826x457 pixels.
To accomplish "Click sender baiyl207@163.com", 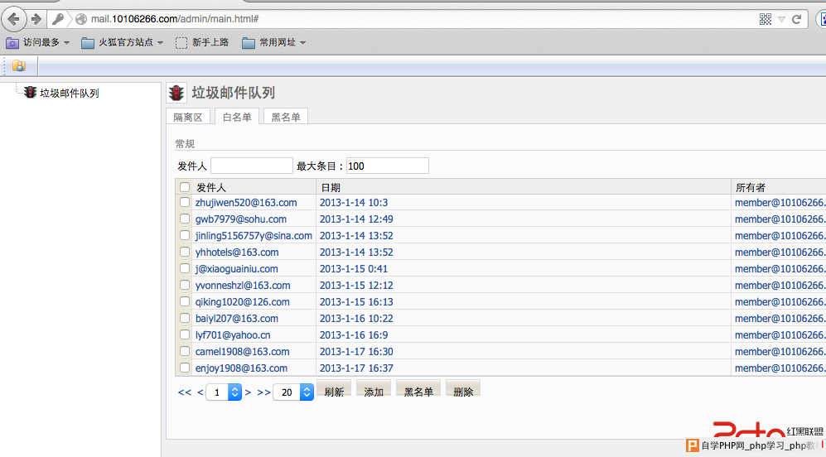I will (x=236, y=319).
